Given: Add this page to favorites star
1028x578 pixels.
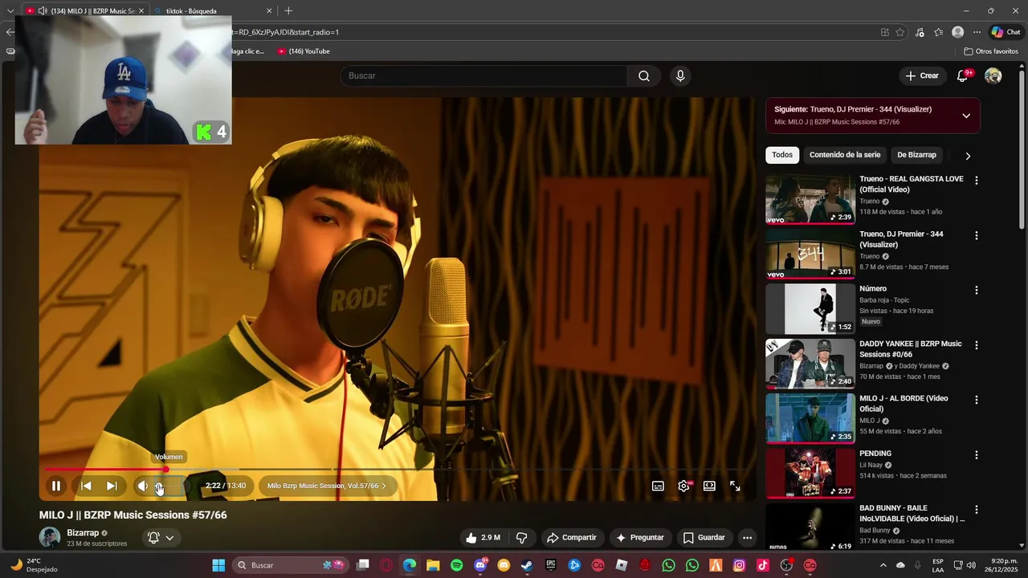Looking at the screenshot, I should pyautogui.click(x=900, y=32).
